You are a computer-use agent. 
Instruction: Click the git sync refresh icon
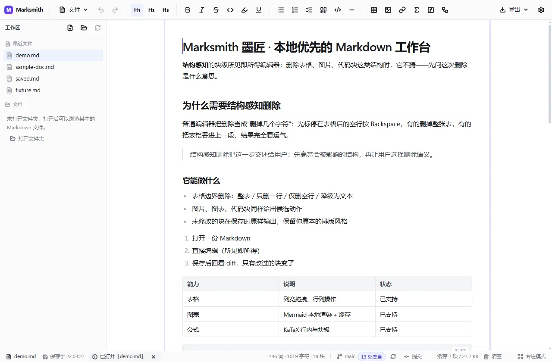click(x=393, y=357)
